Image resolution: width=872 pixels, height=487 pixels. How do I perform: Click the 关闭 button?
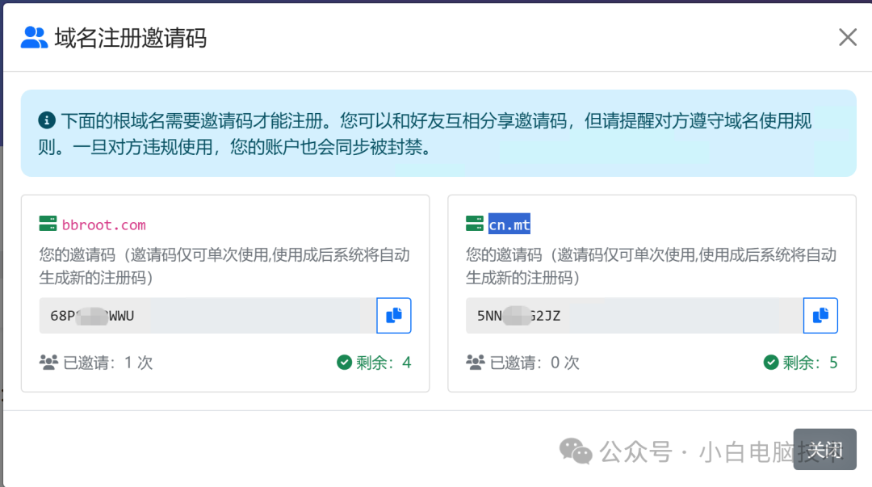click(824, 449)
